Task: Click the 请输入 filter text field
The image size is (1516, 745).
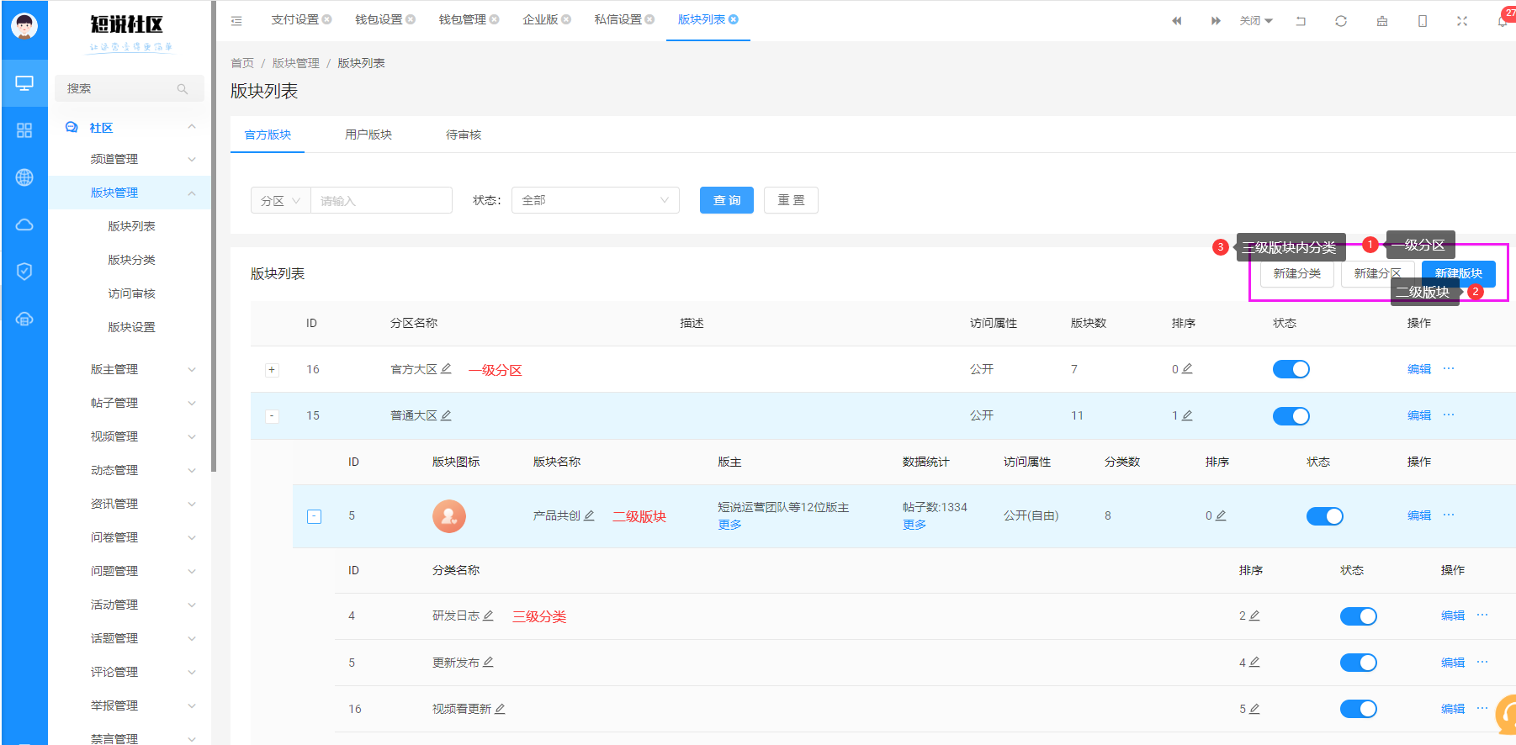Action: coord(382,200)
